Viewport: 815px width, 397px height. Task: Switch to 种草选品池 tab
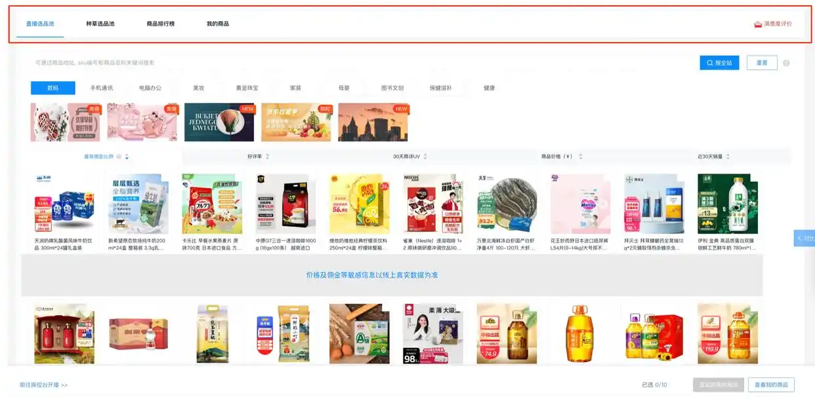(x=100, y=24)
